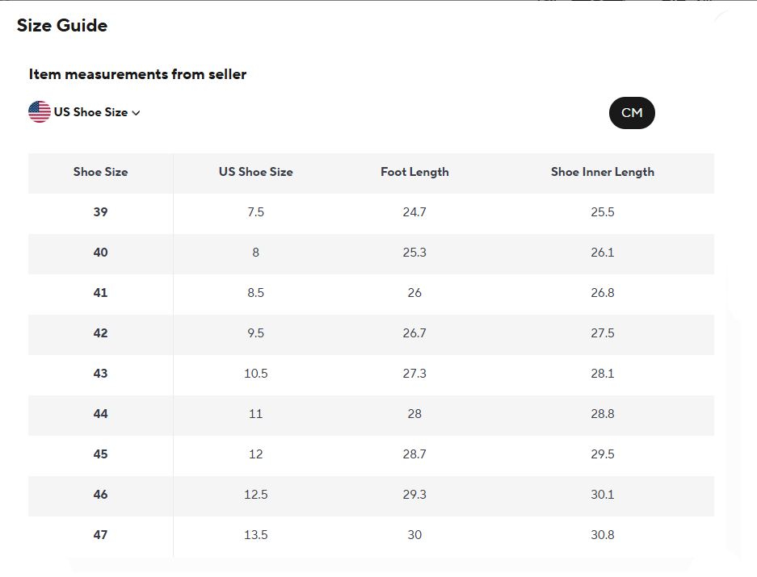Select size 45 in the table
Viewport: 757px width, 577px height.
tap(100, 454)
